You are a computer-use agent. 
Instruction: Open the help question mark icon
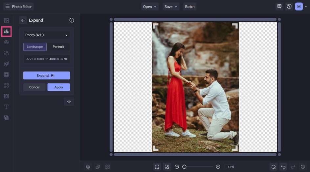click(x=289, y=7)
